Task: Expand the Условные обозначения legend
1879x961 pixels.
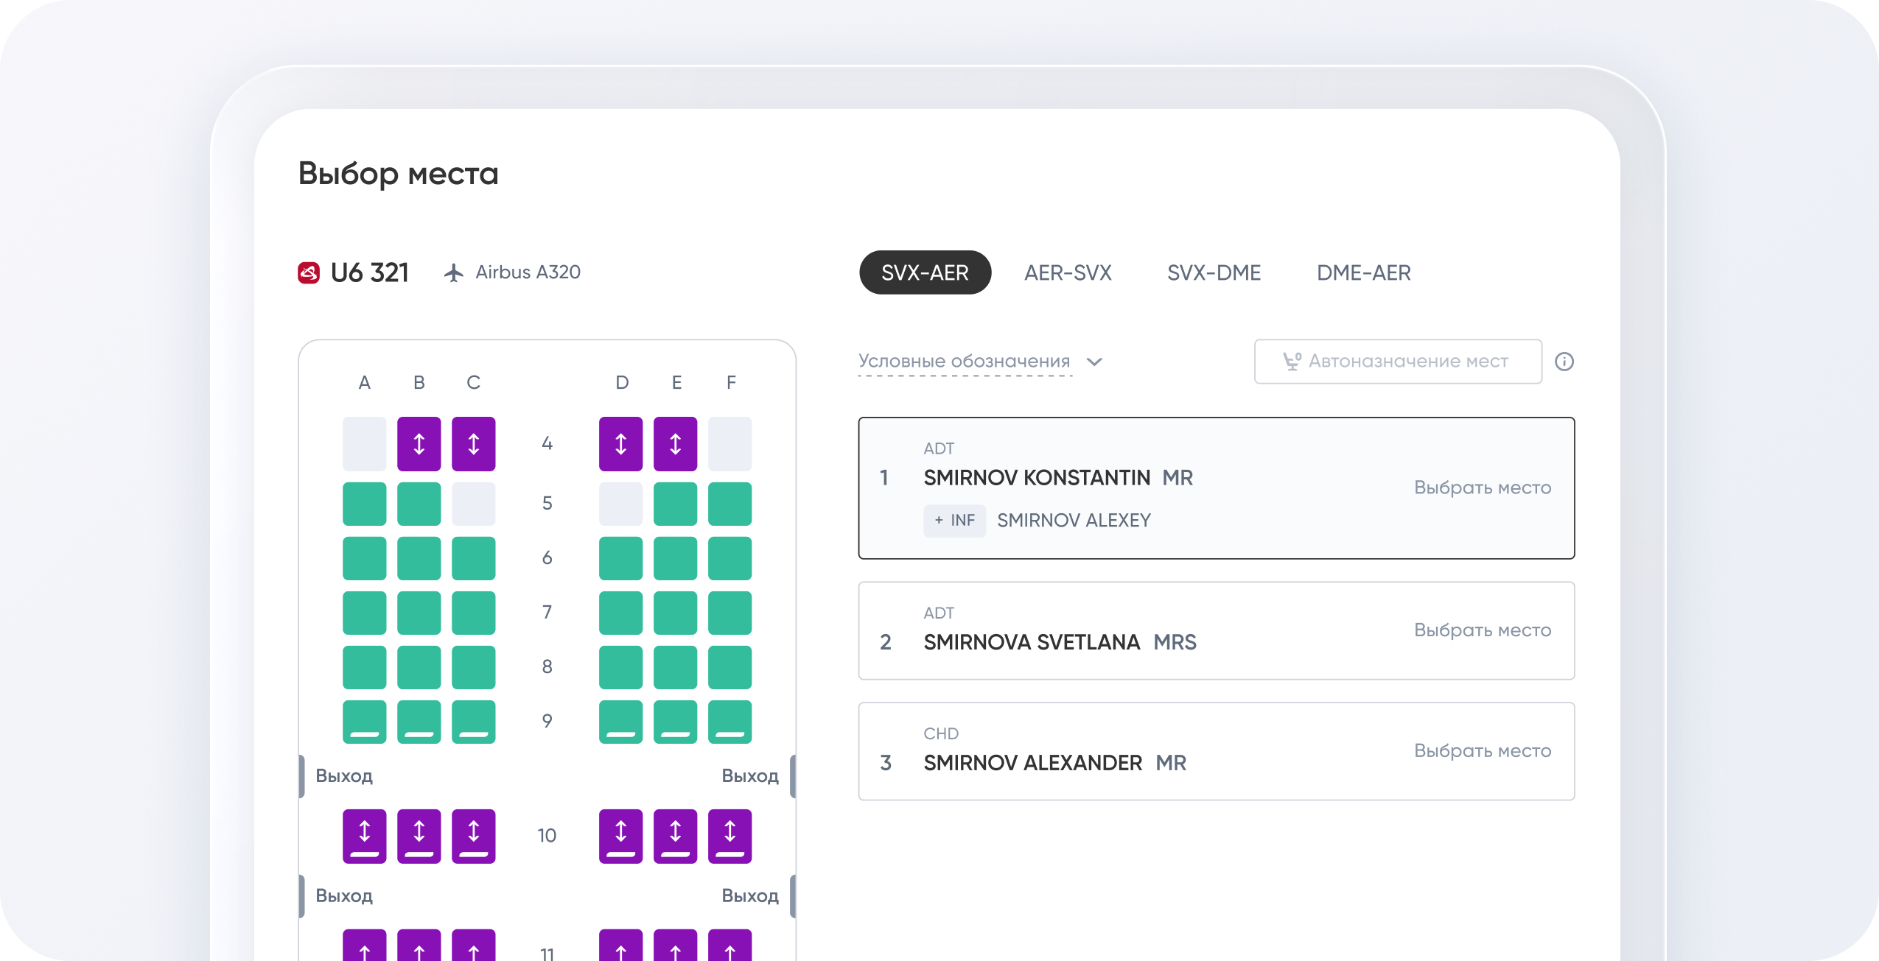Action: tap(964, 362)
